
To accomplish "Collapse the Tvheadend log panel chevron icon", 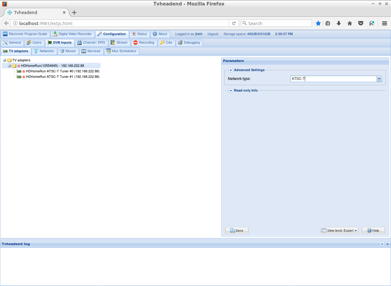I will [x=382, y=244].
